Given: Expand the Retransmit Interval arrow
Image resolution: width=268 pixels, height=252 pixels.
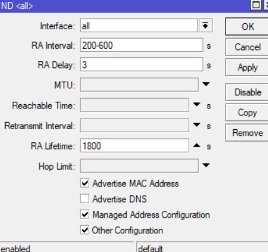Looking at the screenshot, I should [197, 125].
